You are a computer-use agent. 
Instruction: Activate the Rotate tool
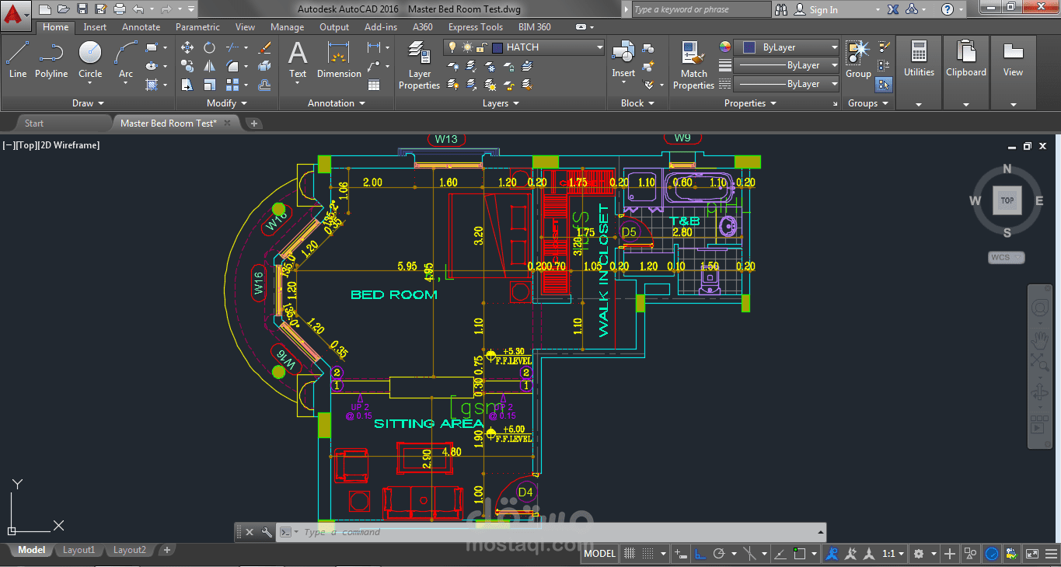click(209, 47)
